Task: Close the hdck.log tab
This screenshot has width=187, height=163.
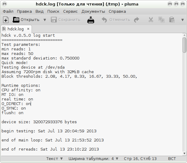Action: tap(28, 29)
